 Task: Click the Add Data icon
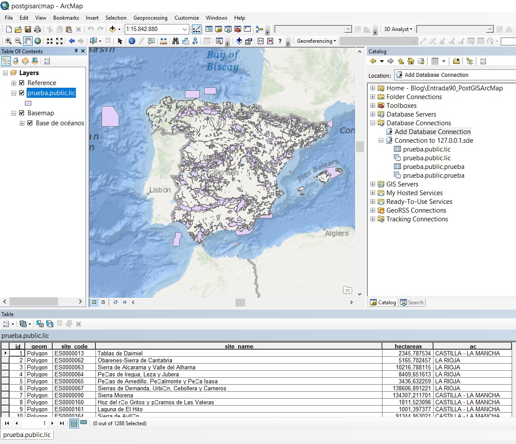tap(113, 29)
